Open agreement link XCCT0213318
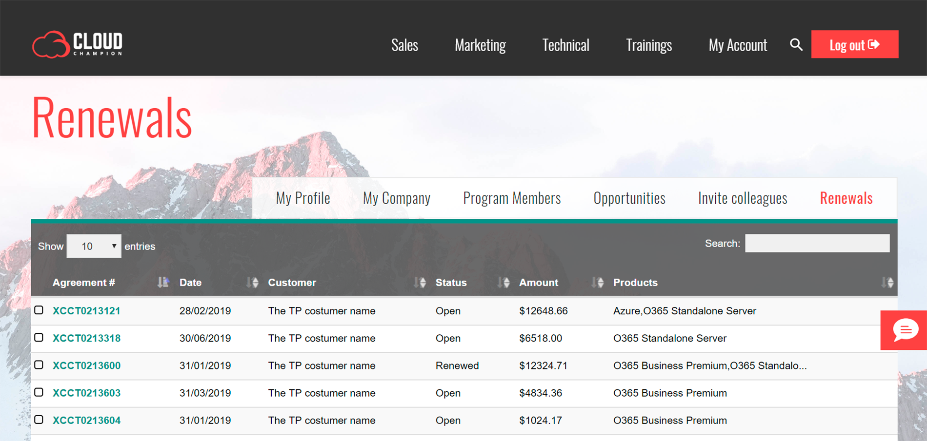 [86, 338]
